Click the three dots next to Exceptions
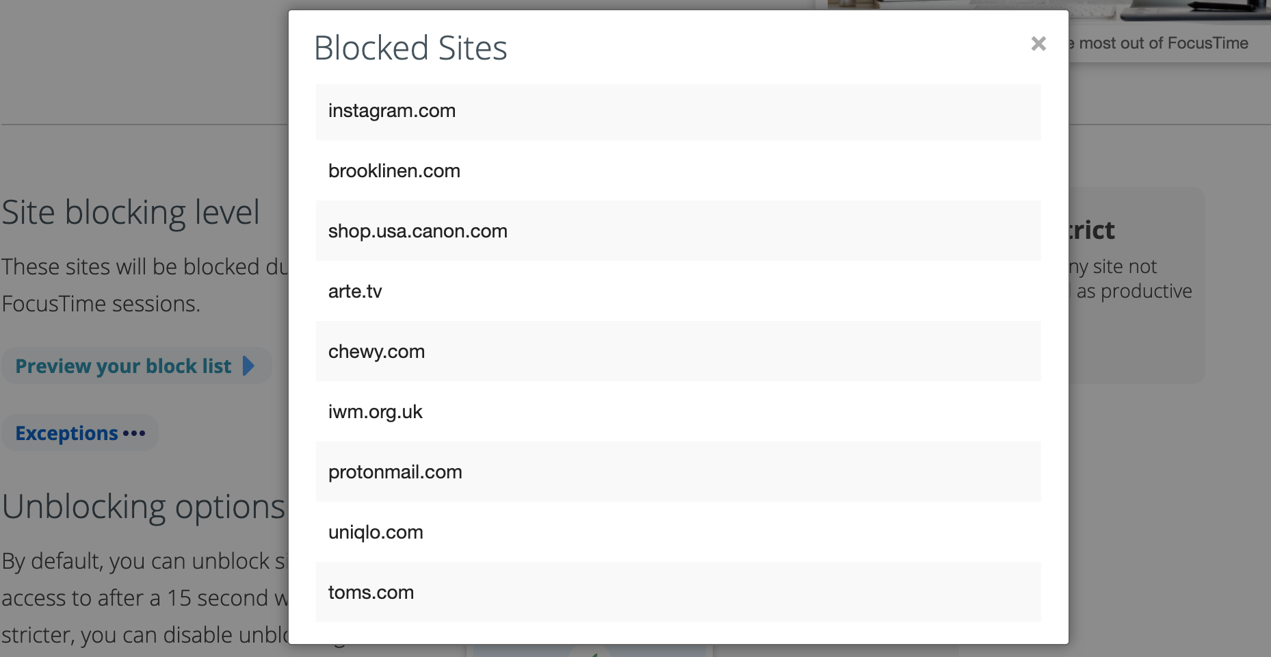The width and height of the screenshot is (1271, 657). click(134, 433)
